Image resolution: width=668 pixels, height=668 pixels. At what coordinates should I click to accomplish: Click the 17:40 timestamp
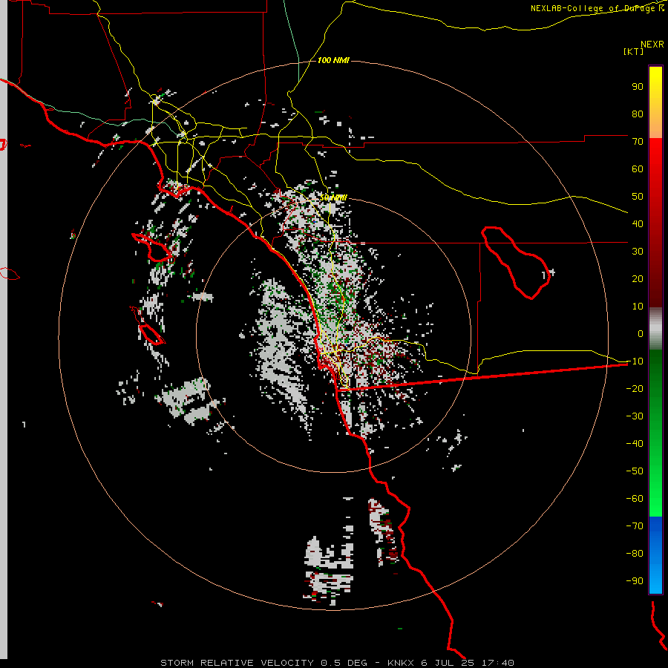(x=497, y=663)
